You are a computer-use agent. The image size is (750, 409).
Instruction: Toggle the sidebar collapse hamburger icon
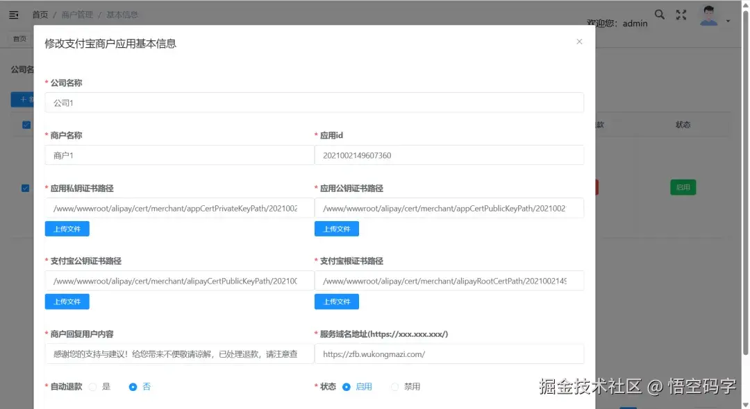click(x=14, y=15)
